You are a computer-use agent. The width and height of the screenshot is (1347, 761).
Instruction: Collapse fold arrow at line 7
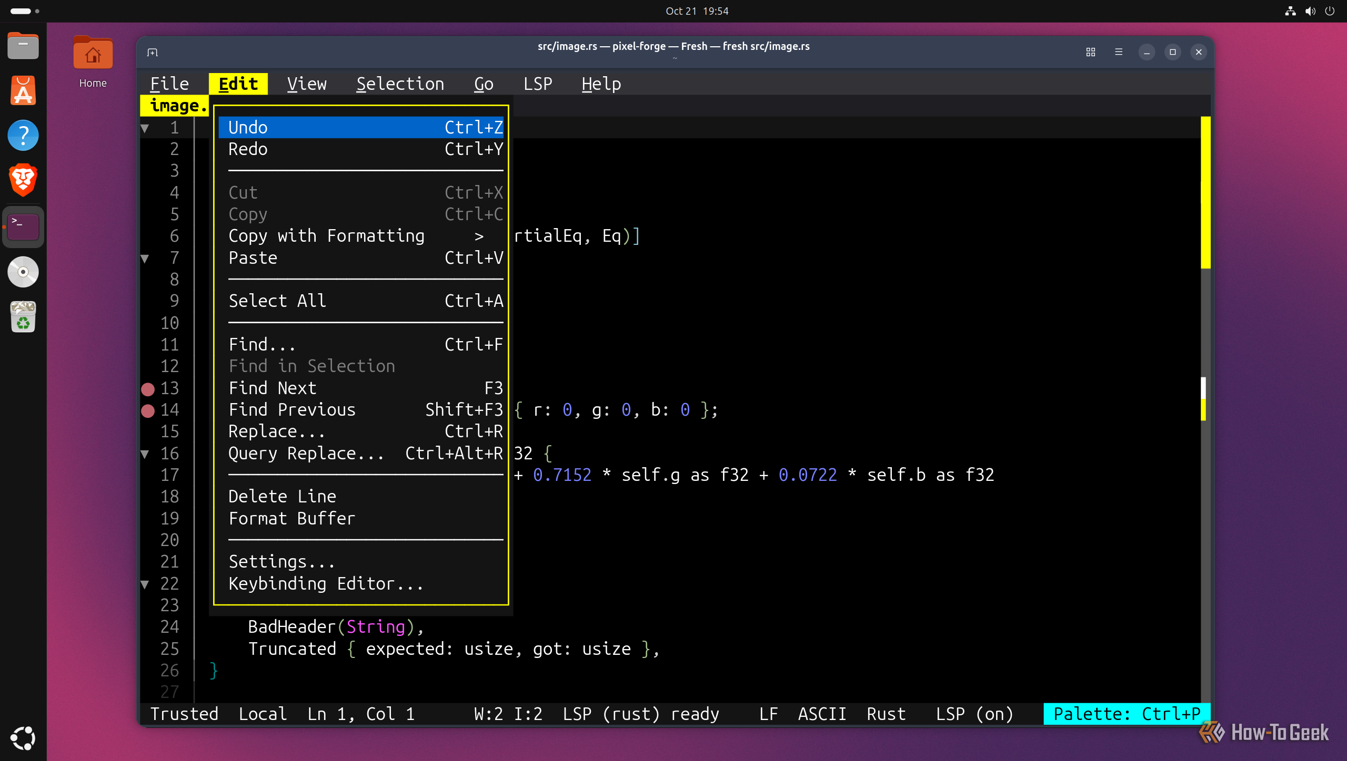pyautogui.click(x=145, y=259)
